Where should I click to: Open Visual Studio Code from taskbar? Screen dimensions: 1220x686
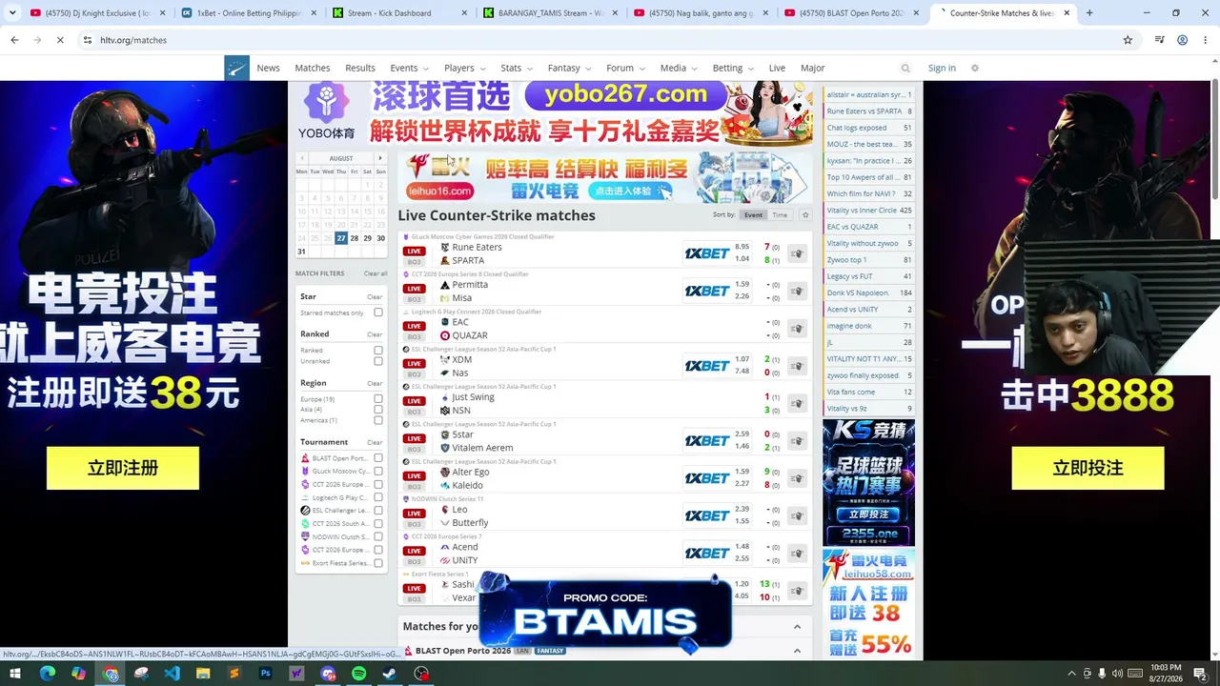click(172, 674)
